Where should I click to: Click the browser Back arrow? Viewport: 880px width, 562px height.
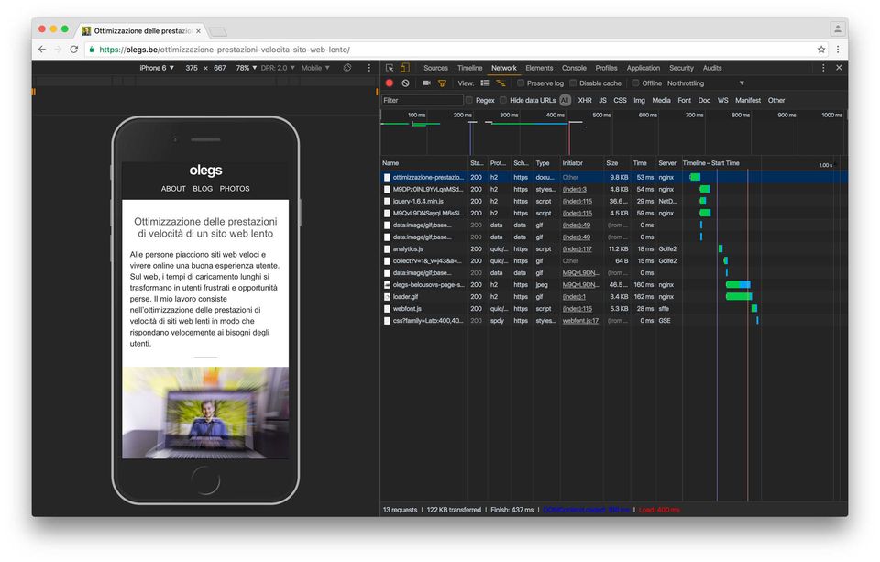[x=42, y=50]
